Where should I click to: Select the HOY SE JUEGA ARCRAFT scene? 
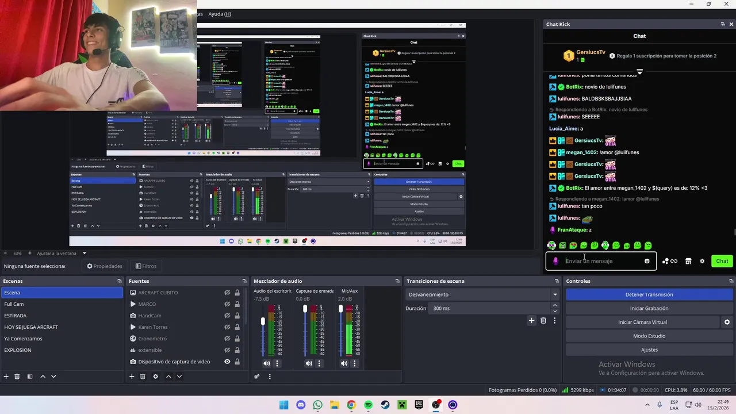[x=62, y=327]
